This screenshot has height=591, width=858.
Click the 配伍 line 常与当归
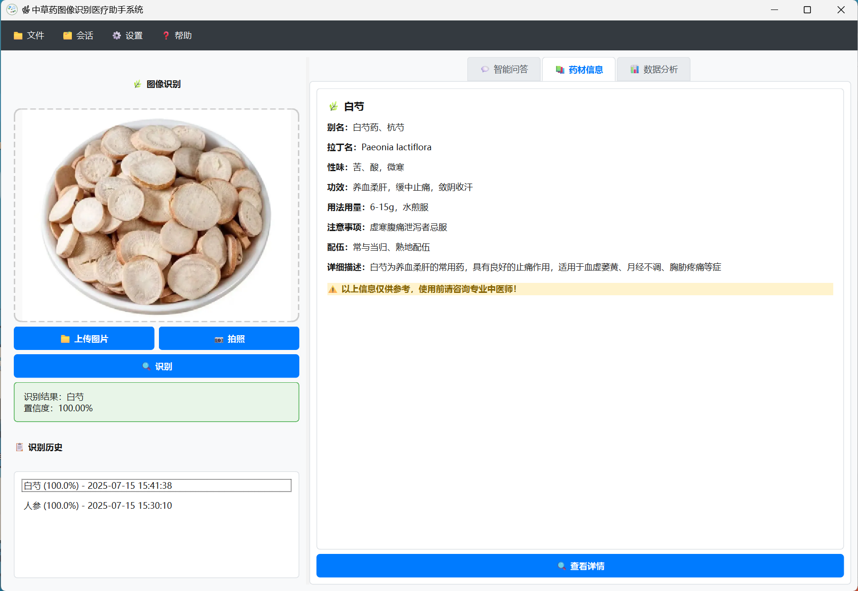coord(378,247)
